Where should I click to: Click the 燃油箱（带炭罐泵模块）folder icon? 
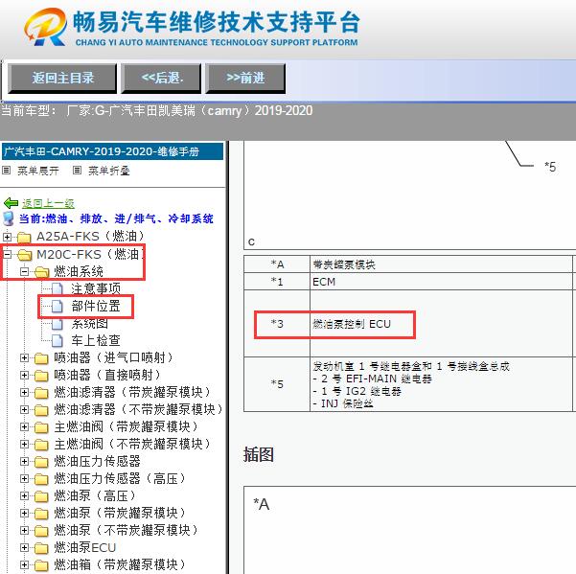41,565
